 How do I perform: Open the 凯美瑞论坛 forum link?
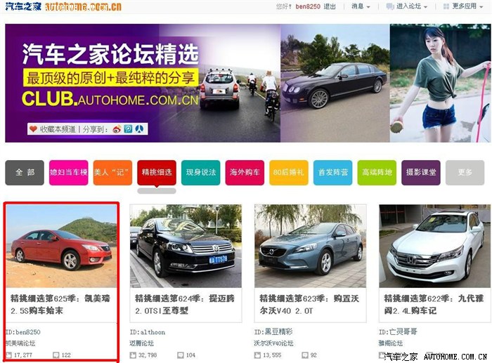tap(20, 343)
